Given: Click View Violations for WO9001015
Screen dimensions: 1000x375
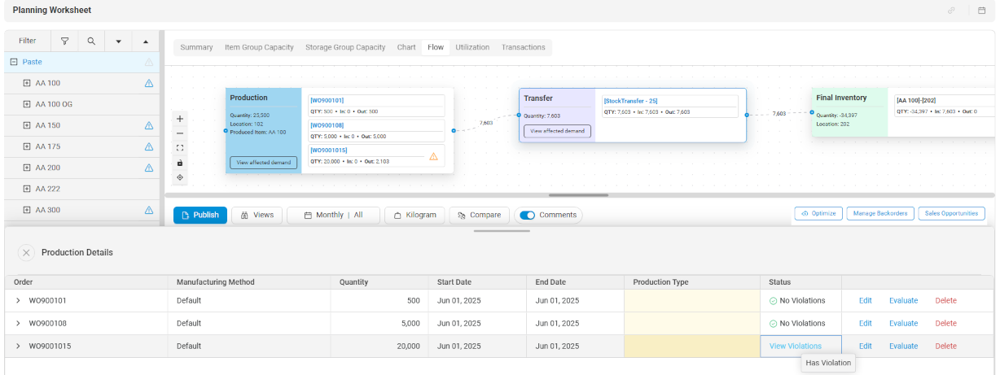Looking at the screenshot, I should tap(796, 346).
